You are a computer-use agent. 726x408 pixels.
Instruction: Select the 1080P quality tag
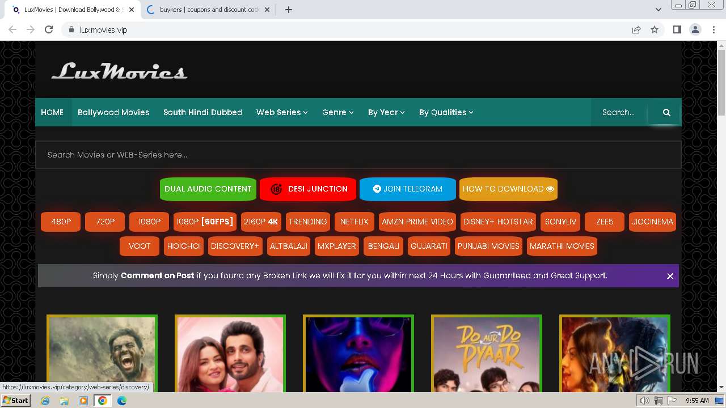pos(149,222)
